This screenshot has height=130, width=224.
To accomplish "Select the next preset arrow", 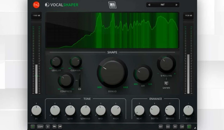I will coord(176,5).
